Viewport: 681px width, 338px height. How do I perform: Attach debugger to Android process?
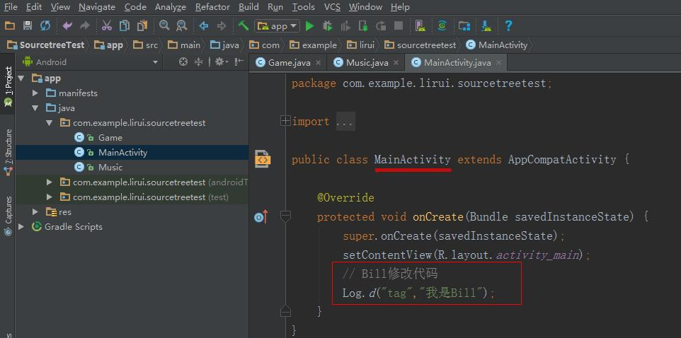(x=363, y=26)
